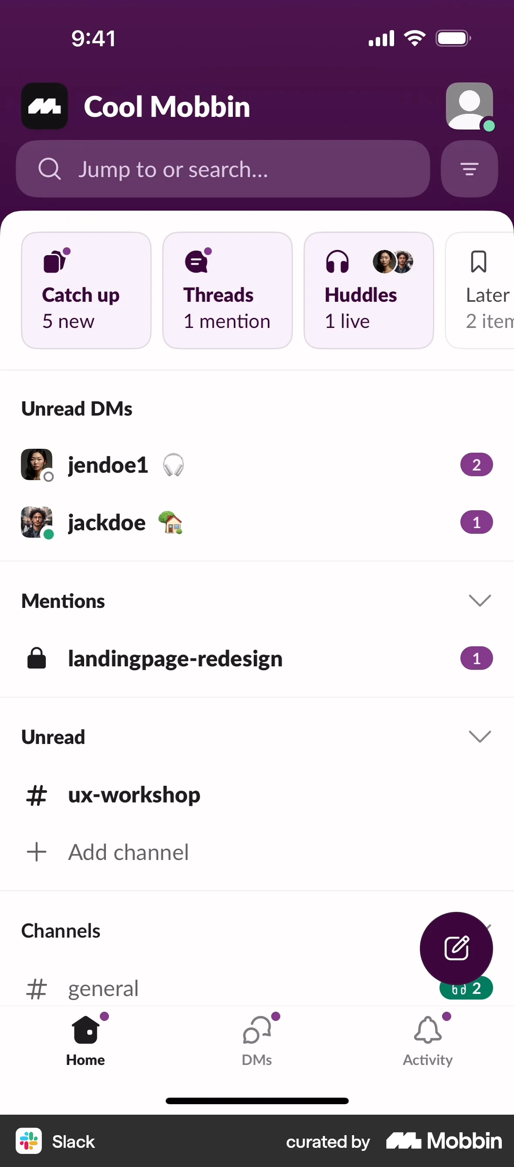Collapse the Mentions section
Screen dimensions: 514x1167
click(480, 601)
